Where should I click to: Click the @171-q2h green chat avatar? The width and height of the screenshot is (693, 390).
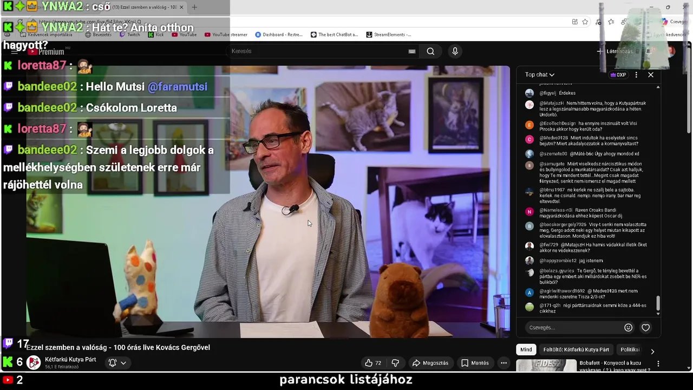pyautogui.click(x=529, y=307)
